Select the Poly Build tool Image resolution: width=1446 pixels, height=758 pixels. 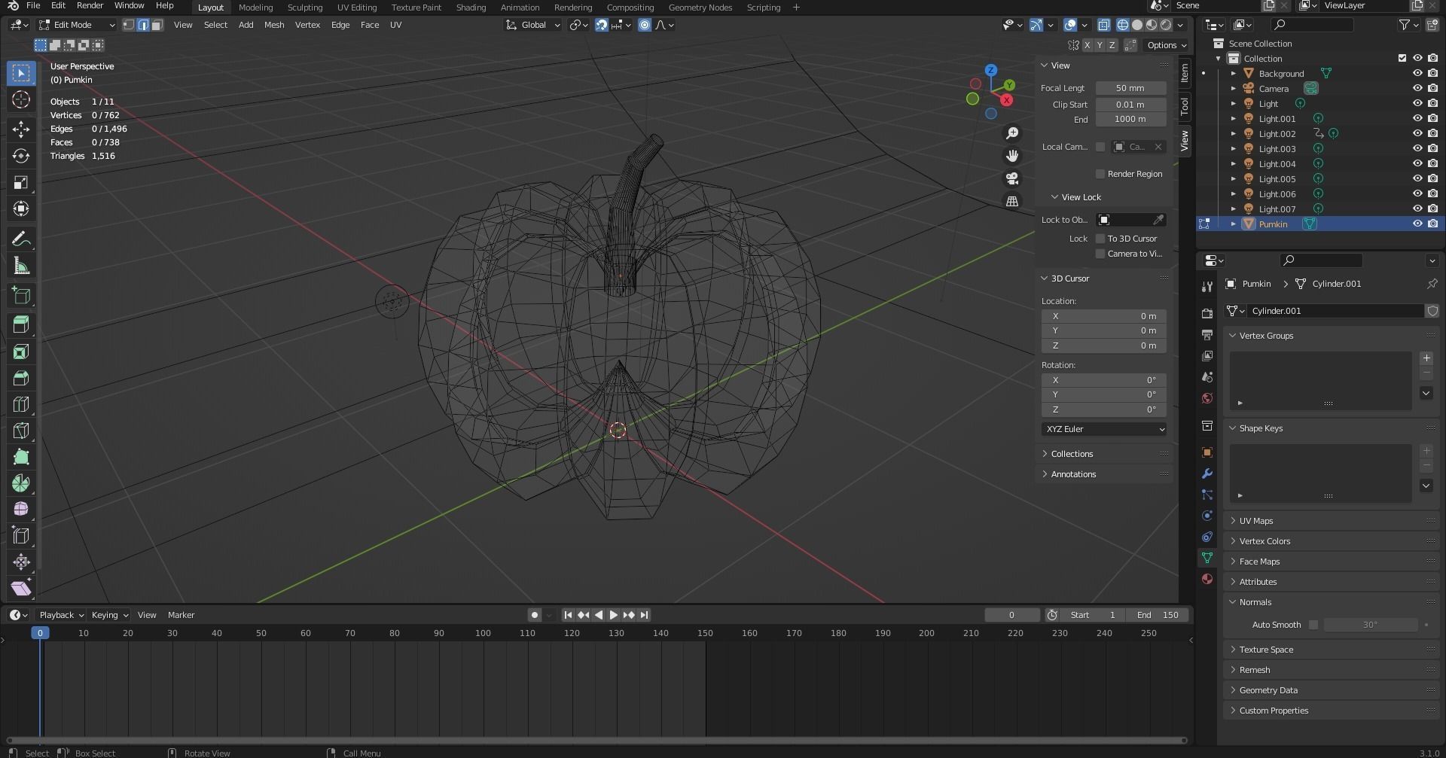(x=21, y=457)
